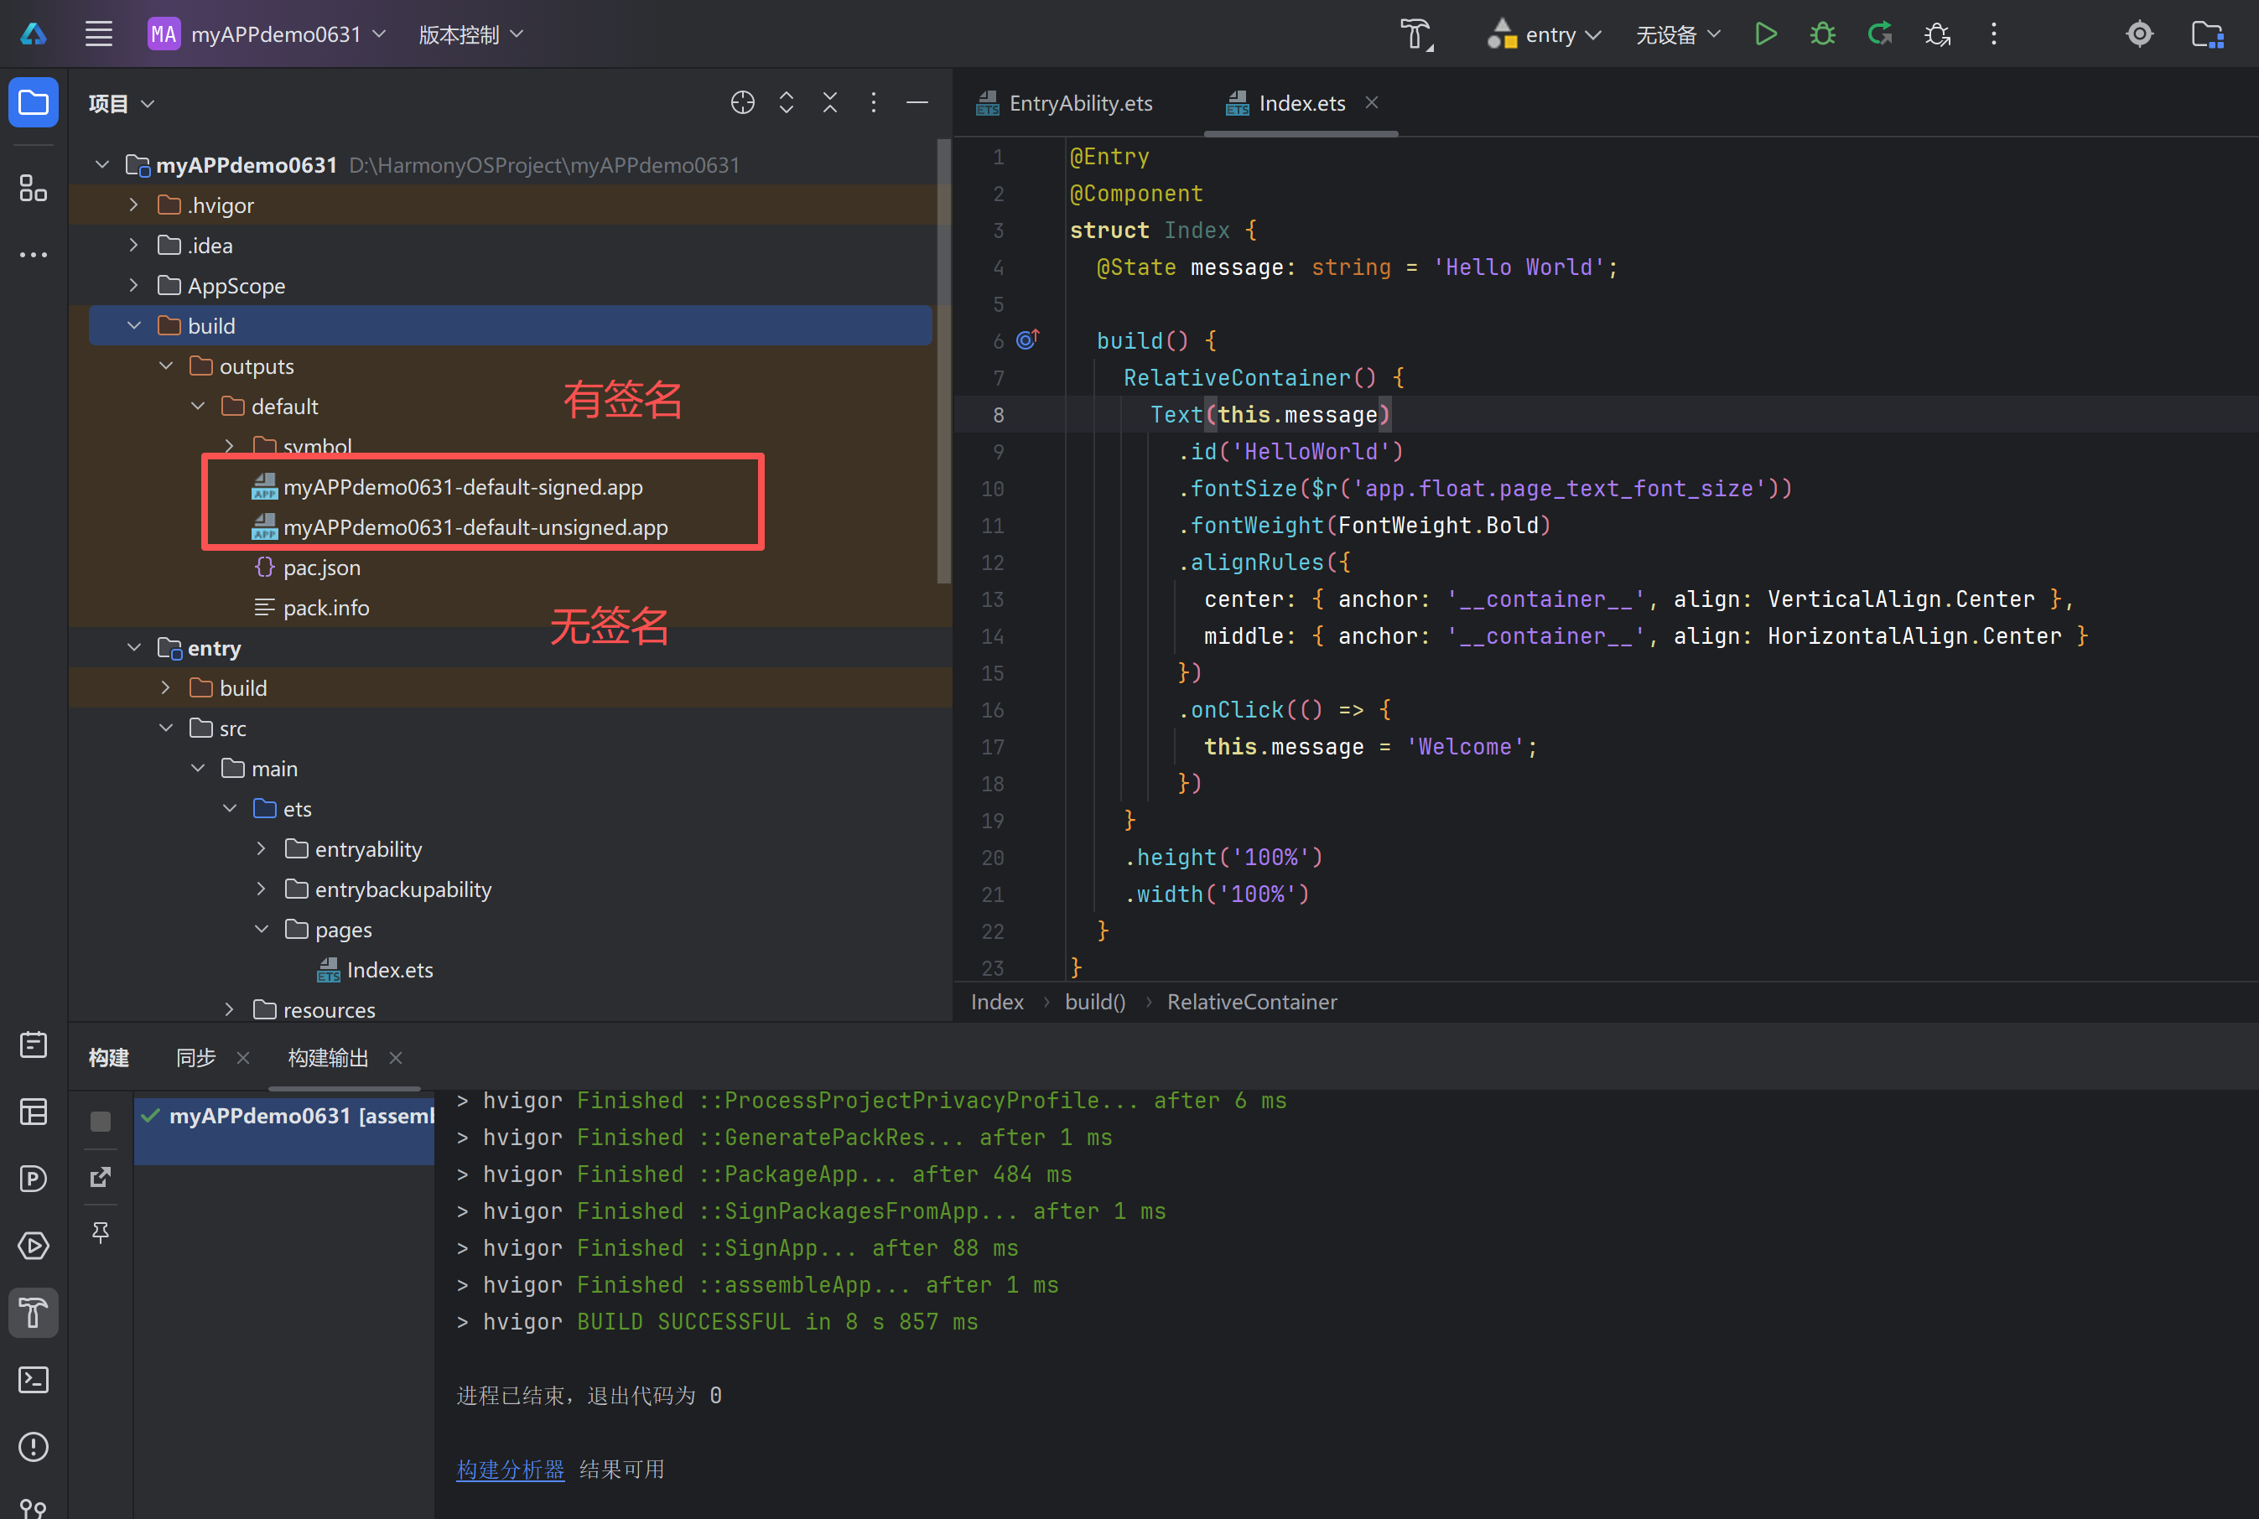This screenshot has height=1519, width=2259.
Task: Open the 构建分析器 link
Action: [511, 1469]
